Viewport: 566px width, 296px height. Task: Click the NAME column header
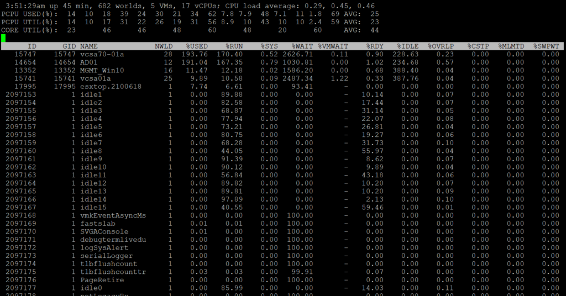(89, 46)
